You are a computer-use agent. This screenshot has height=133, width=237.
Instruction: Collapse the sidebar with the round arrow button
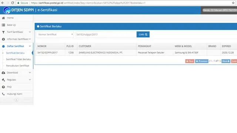[16, 100]
